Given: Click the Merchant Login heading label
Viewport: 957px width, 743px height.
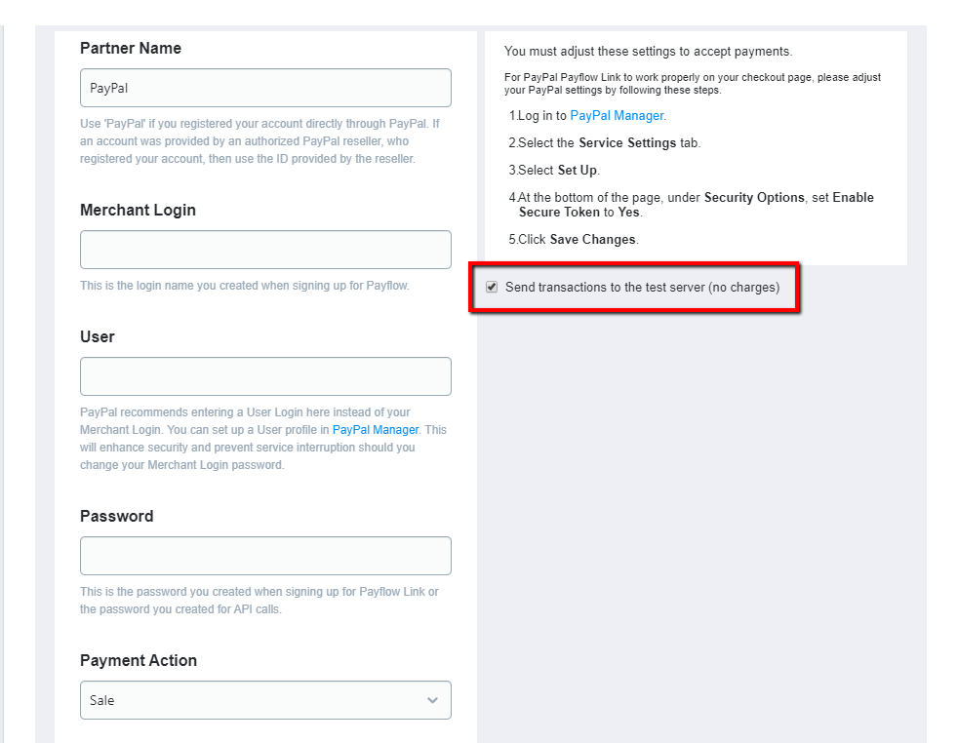Looking at the screenshot, I should (x=138, y=210).
